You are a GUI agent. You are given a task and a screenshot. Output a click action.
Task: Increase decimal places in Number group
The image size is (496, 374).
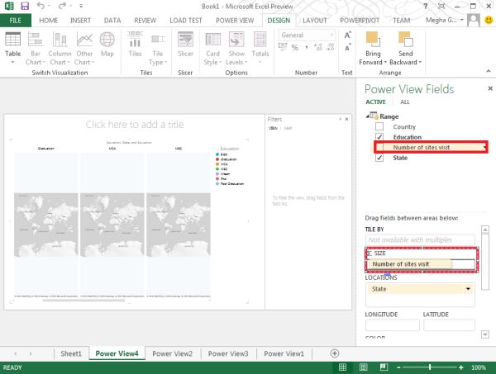tap(318, 48)
